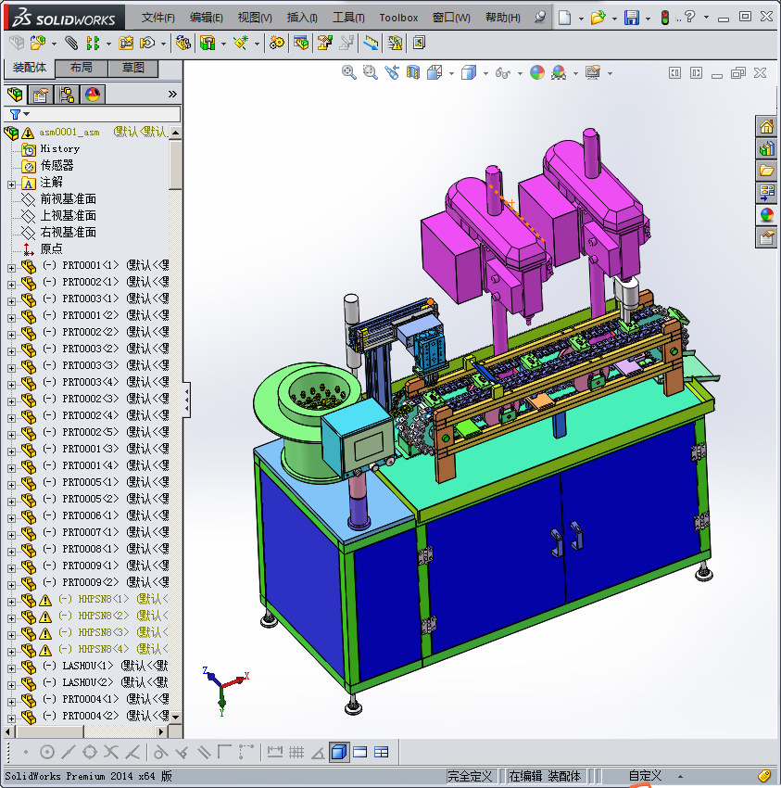Click the Edit Appearance color ball icon
The width and height of the screenshot is (781, 788).
click(x=537, y=73)
